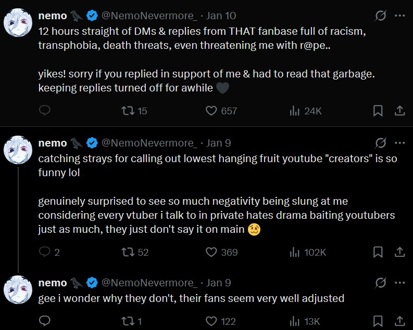Share the 'gee i wonder' tweet
This screenshot has height=330, width=413.
(399, 321)
